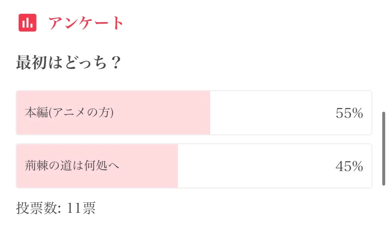Screen dimensions: 388x228
Task: Click the アンケート section heading
Action: pyautogui.click(x=86, y=23)
